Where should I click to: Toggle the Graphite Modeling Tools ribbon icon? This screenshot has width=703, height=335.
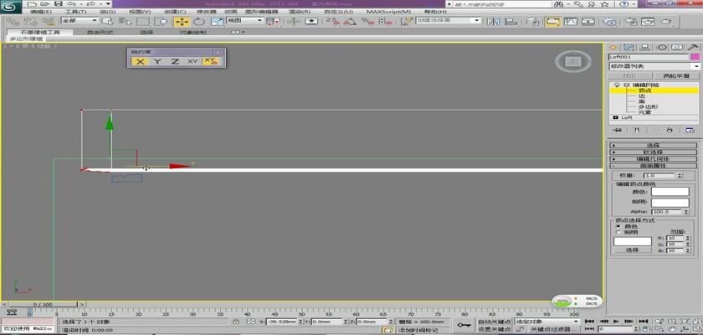(553, 22)
